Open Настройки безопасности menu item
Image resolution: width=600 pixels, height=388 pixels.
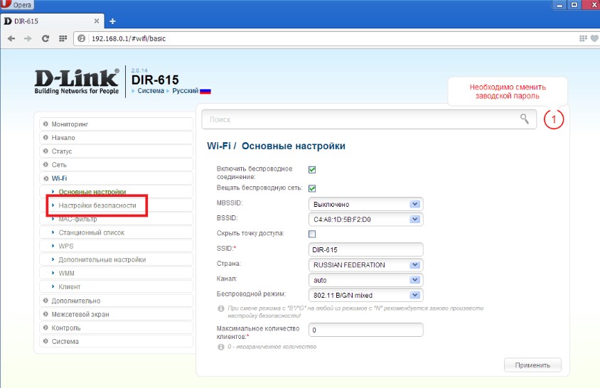coord(97,205)
